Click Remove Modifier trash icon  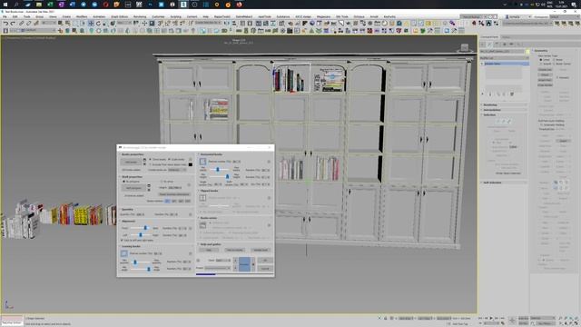(505, 94)
